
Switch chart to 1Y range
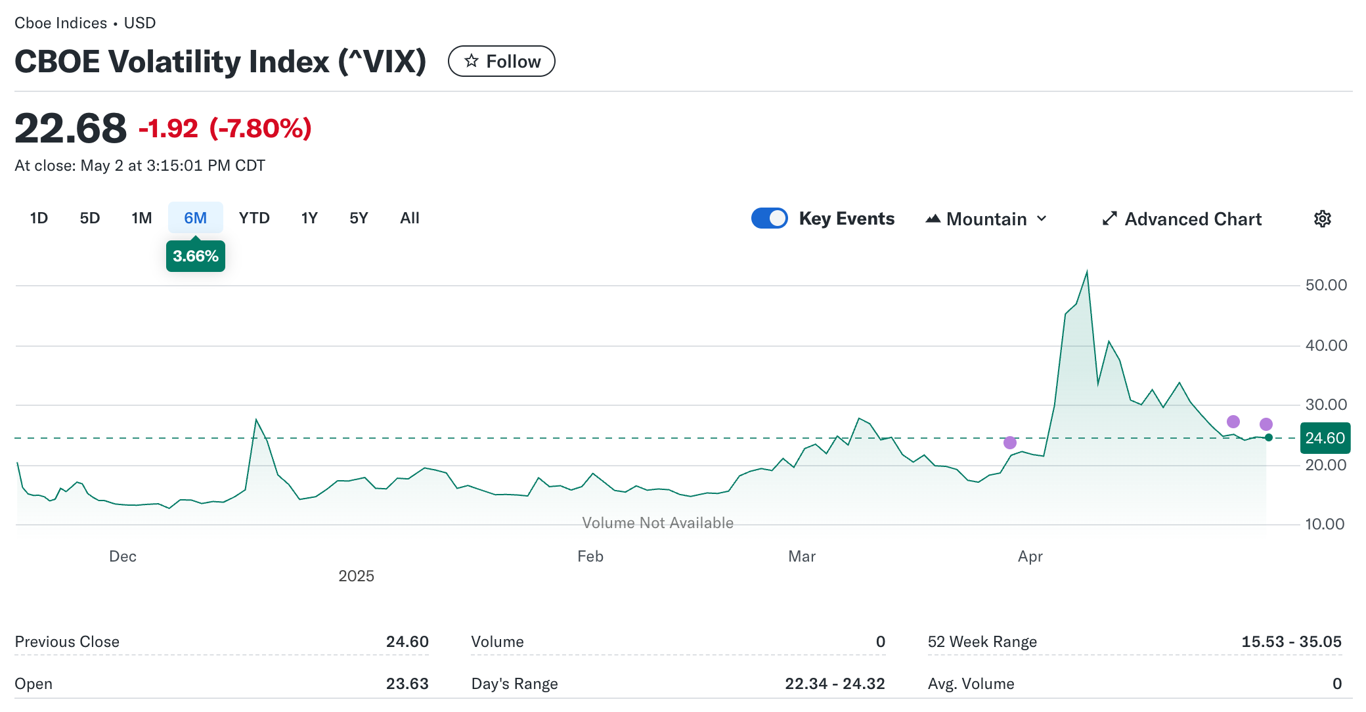click(x=309, y=218)
